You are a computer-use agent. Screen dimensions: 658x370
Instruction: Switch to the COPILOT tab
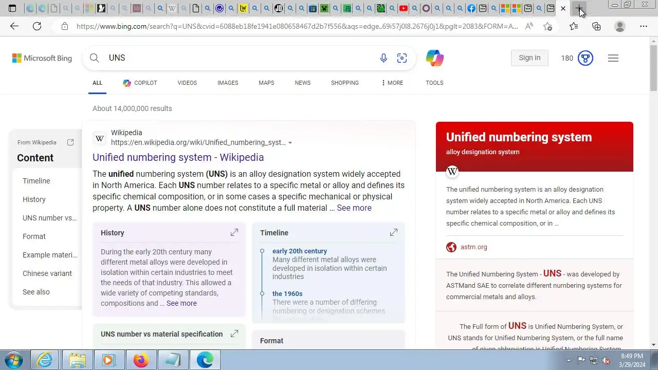click(140, 83)
